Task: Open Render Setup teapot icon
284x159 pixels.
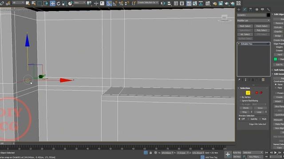Action: 215,3
